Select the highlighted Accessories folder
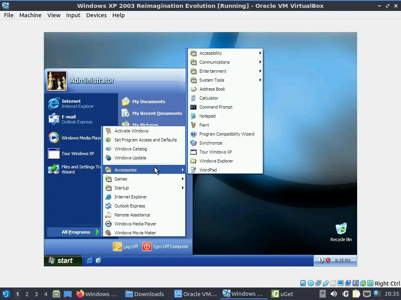 coord(144,170)
